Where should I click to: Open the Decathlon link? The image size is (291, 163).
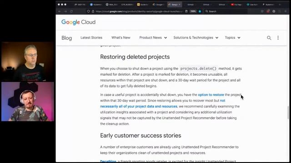pos(108,161)
